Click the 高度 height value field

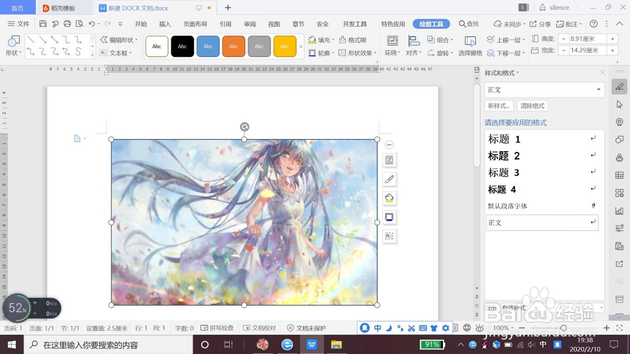588,39
